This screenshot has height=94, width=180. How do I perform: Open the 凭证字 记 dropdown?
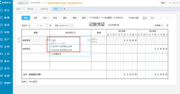click(33, 26)
